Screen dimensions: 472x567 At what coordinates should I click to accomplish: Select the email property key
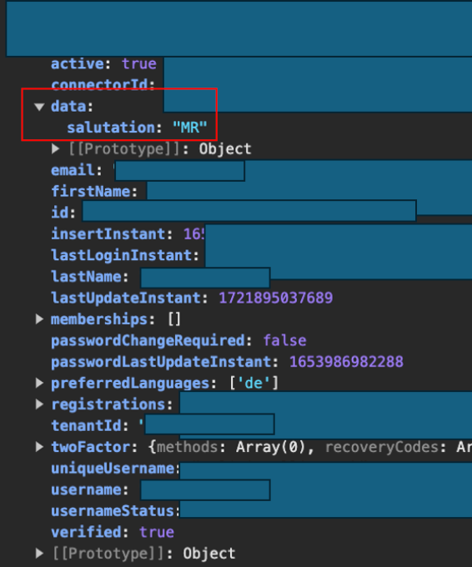click(x=73, y=170)
